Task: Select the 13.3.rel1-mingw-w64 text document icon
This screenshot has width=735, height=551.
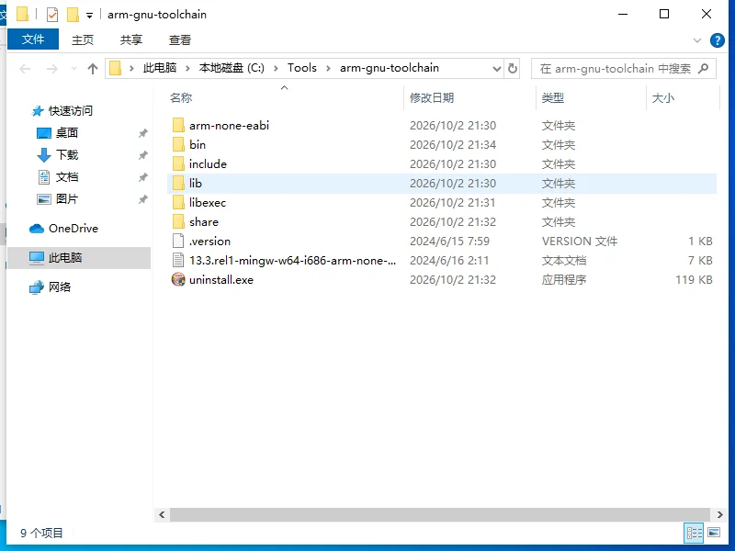Action: click(x=178, y=260)
